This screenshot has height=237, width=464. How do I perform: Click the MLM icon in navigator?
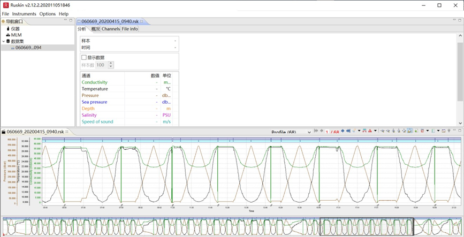pos(8,35)
